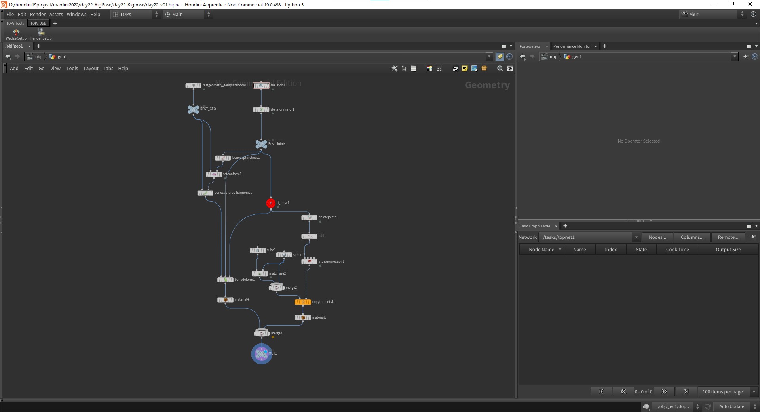Toggle the Parameters pane pin button
760x412 pixels.
(746, 57)
